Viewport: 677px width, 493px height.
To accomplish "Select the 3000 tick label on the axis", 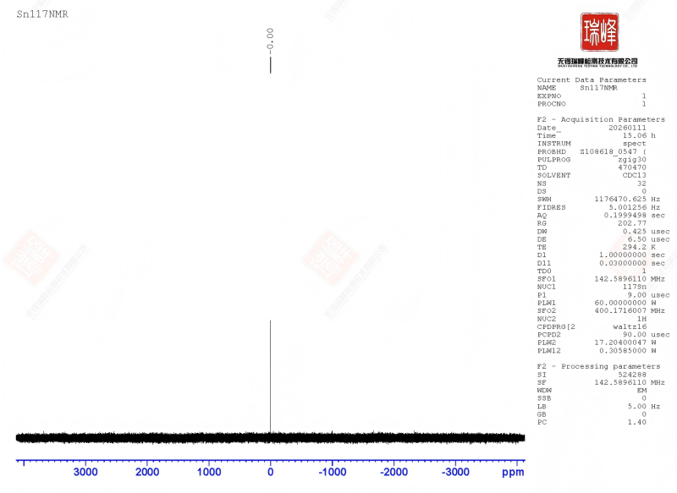I will [x=85, y=472].
